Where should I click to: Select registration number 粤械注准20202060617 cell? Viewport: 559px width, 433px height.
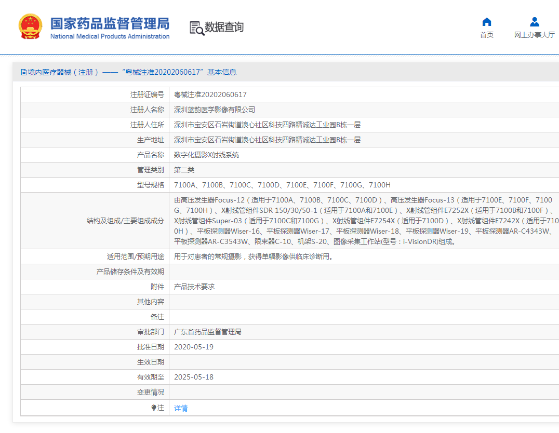(x=210, y=95)
